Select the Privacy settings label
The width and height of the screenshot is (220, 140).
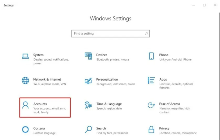164,128
